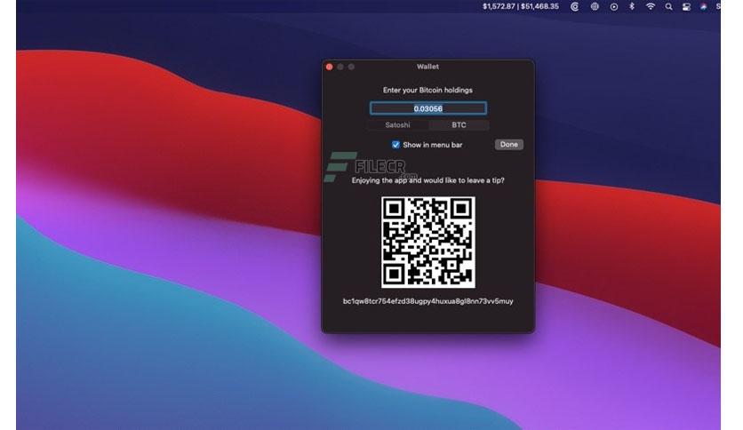Screen dimensions: 743x430
Task: Launch Siri from the menu bar
Action: [703, 6]
